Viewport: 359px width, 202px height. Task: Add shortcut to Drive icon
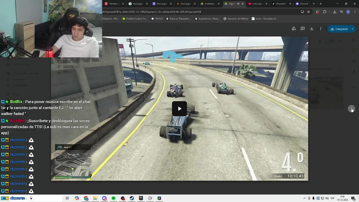(x=294, y=29)
